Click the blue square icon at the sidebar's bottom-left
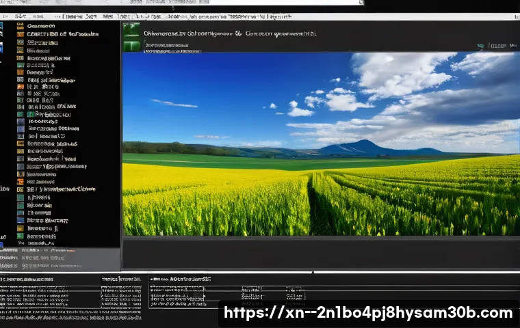This screenshot has width=520, height=328. pyautogui.click(x=1, y=244)
